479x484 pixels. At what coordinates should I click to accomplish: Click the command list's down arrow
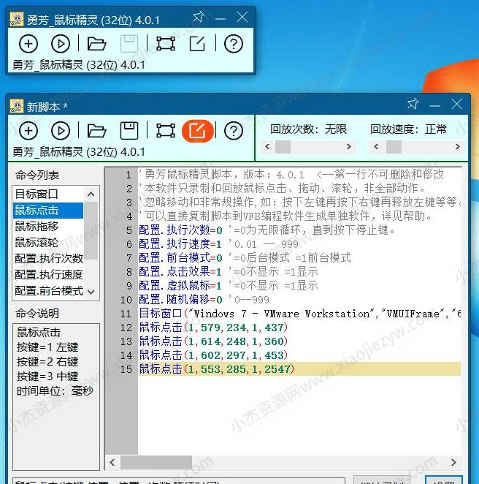[x=91, y=292]
